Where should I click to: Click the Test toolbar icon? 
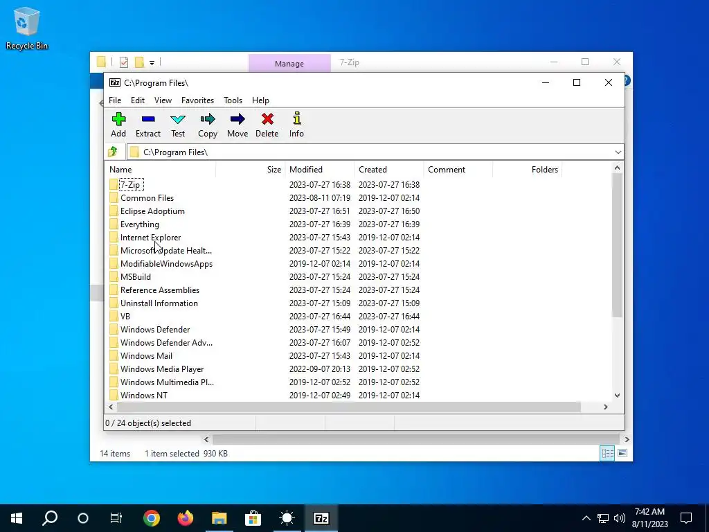coord(178,119)
